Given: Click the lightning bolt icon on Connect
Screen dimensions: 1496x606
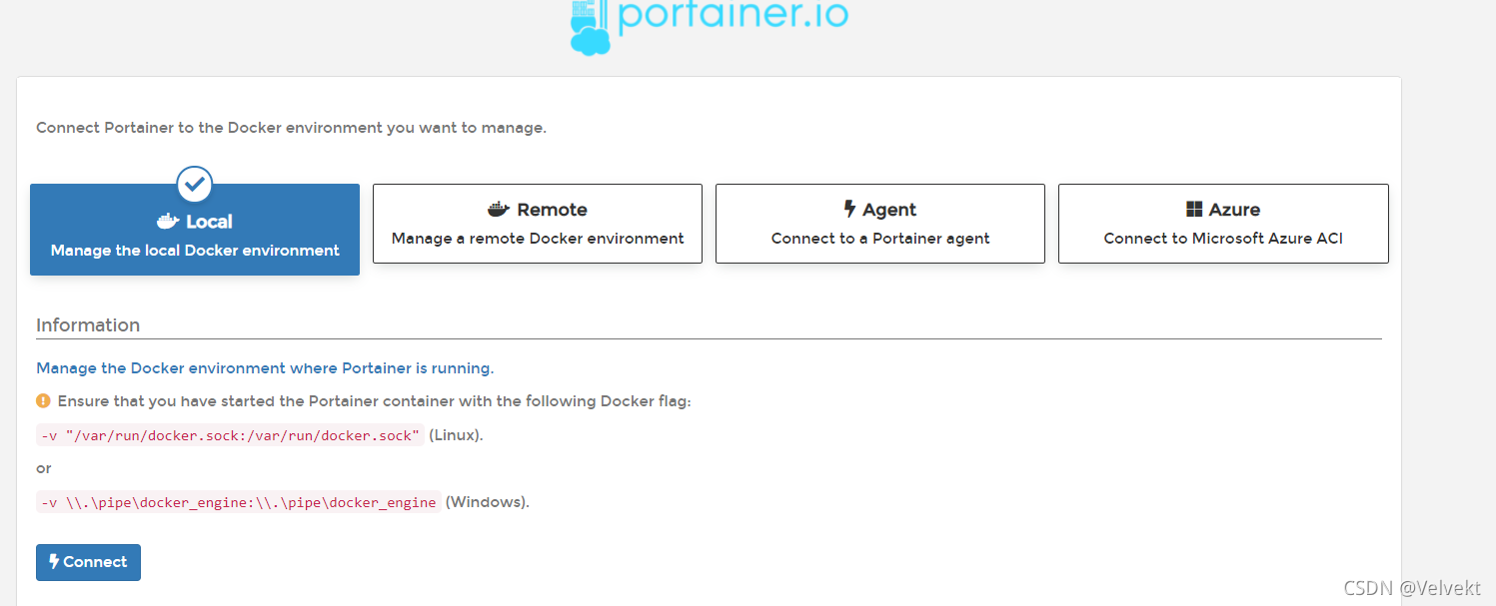Looking at the screenshot, I should 54,562.
